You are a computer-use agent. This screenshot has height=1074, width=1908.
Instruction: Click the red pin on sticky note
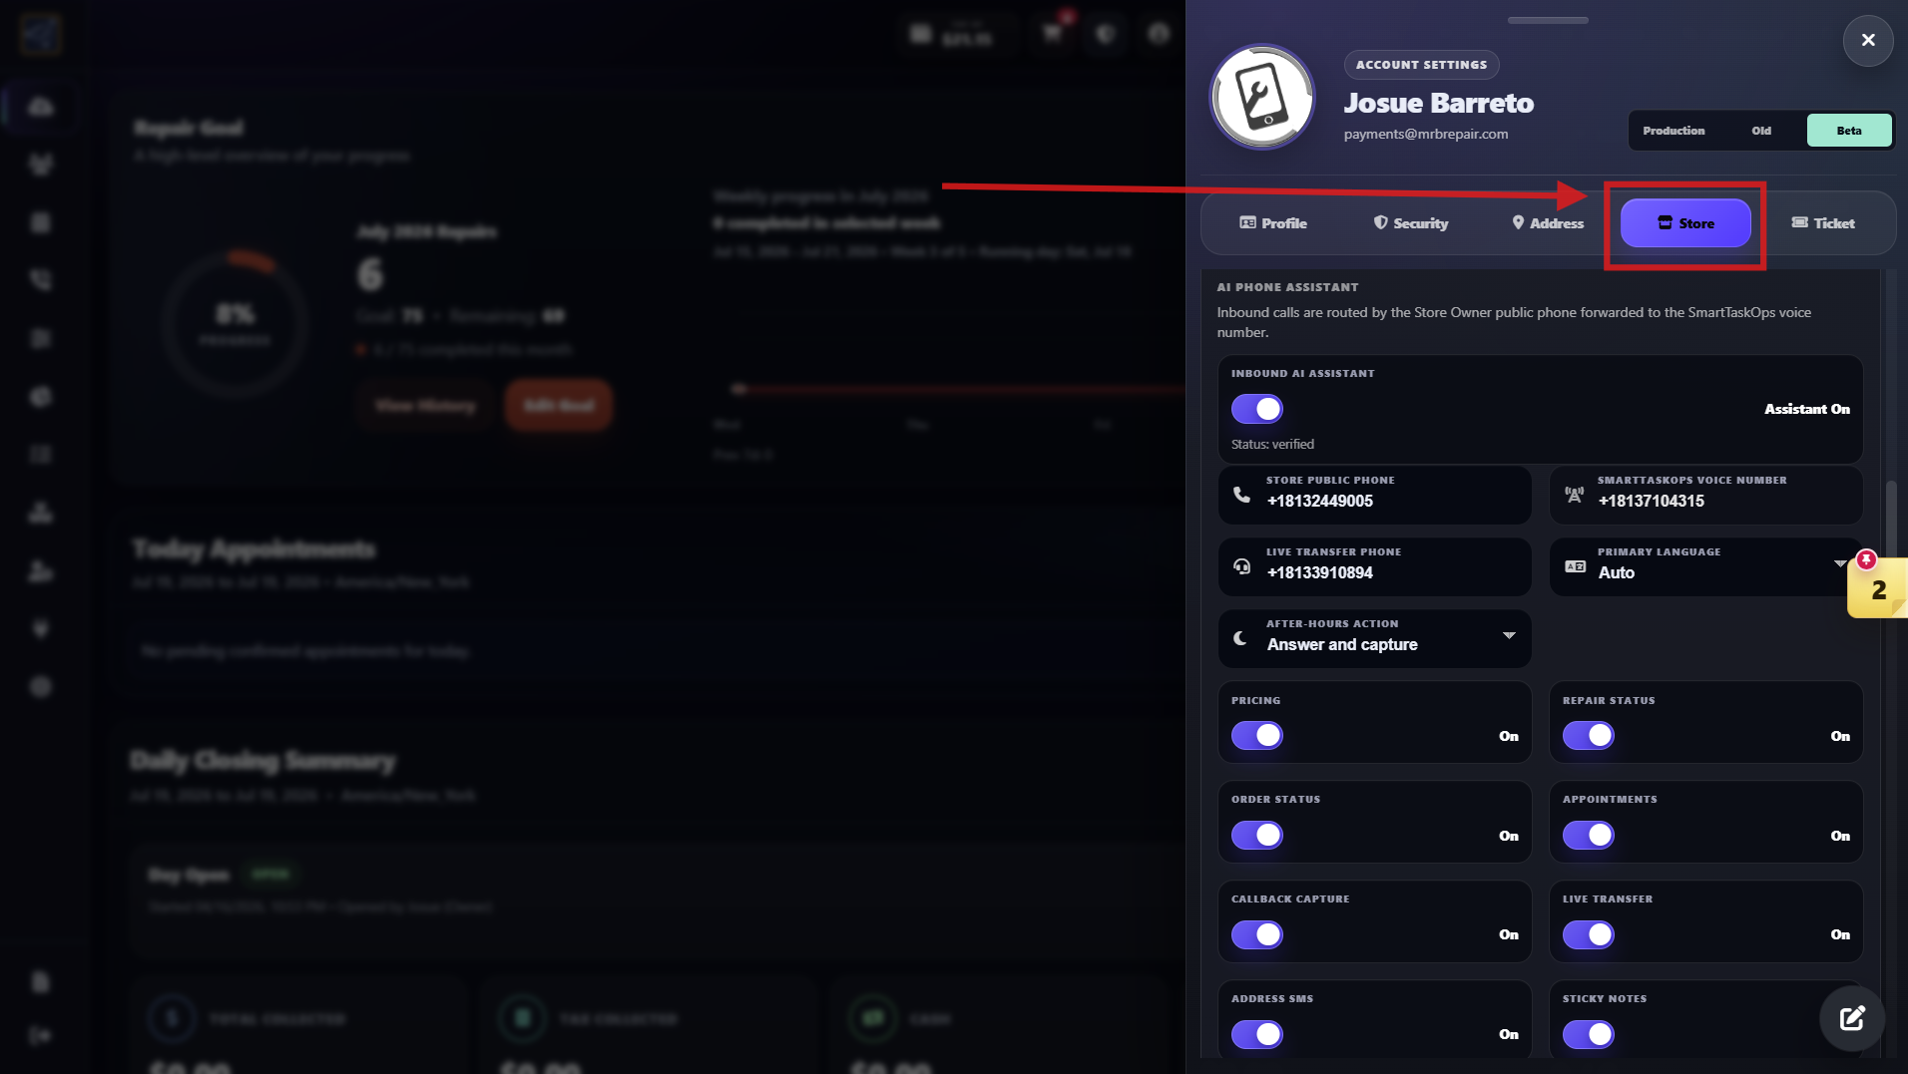pyautogui.click(x=1866, y=559)
